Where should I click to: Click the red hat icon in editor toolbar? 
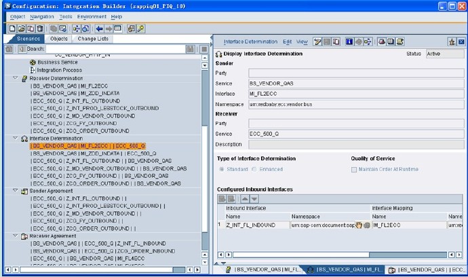click(x=381, y=42)
